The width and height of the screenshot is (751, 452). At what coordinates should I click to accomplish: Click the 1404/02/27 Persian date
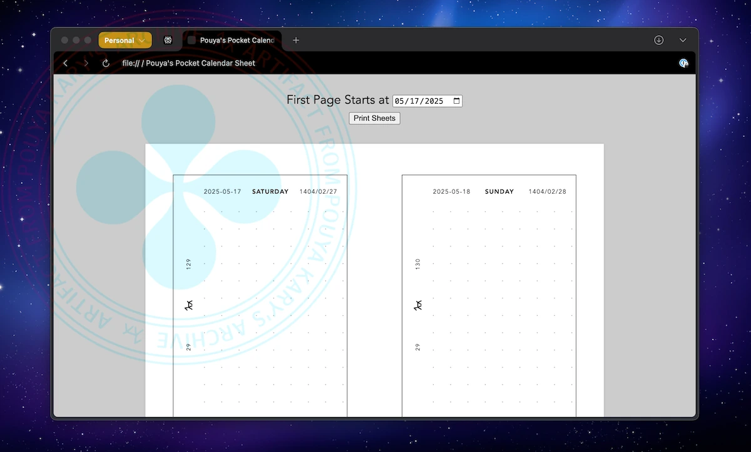coord(319,192)
